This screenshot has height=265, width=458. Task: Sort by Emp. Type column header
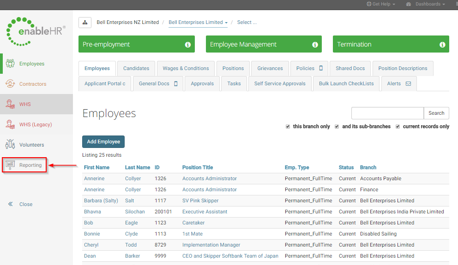[x=297, y=168]
